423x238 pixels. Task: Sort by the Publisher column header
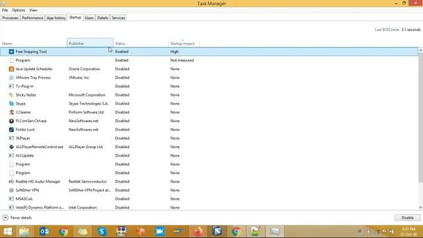pyautogui.click(x=90, y=42)
